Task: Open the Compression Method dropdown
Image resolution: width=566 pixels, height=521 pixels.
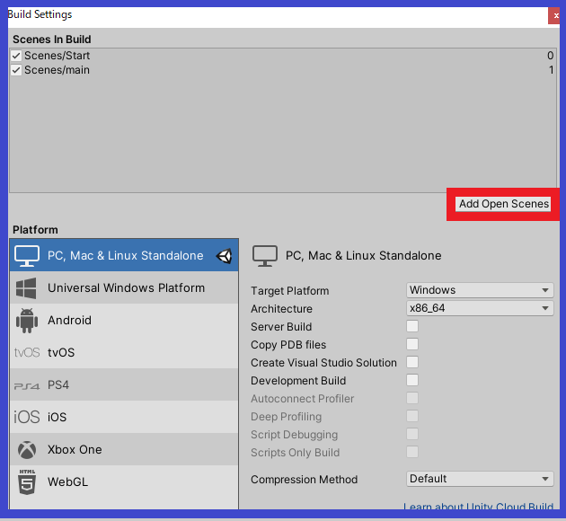Action: click(480, 479)
